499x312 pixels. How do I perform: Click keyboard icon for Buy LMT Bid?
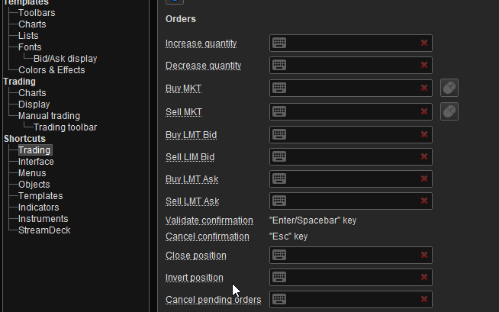pyautogui.click(x=279, y=134)
